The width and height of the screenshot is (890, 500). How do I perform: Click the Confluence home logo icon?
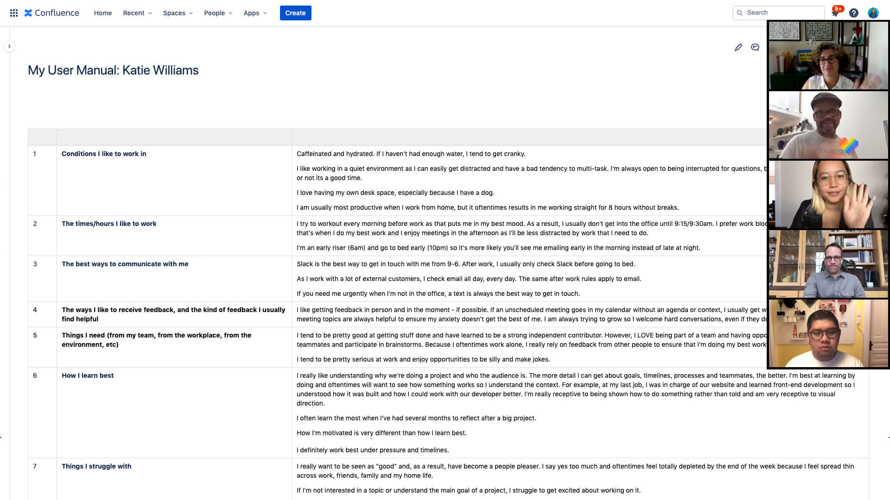click(29, 13)
